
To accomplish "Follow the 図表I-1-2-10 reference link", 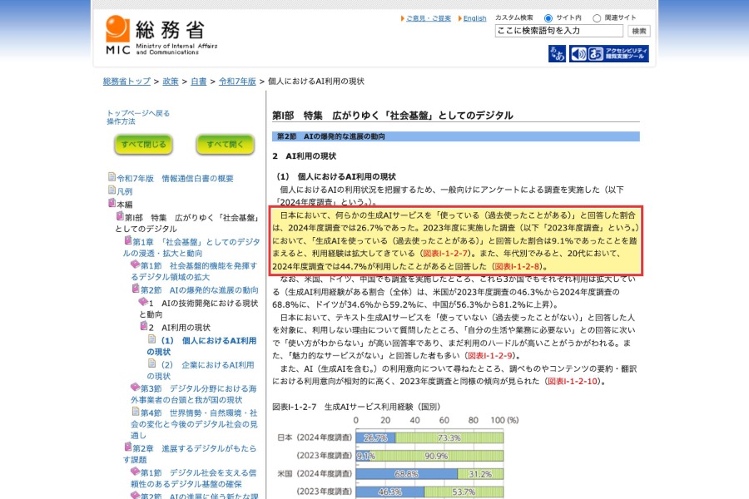I will point(573,381).
